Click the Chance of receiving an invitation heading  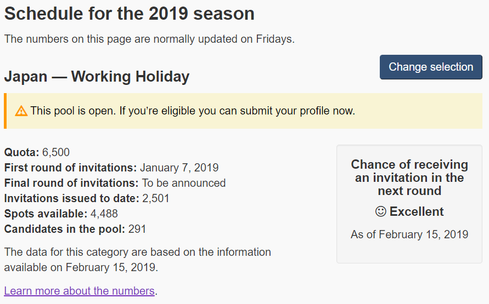coord(409,177)
